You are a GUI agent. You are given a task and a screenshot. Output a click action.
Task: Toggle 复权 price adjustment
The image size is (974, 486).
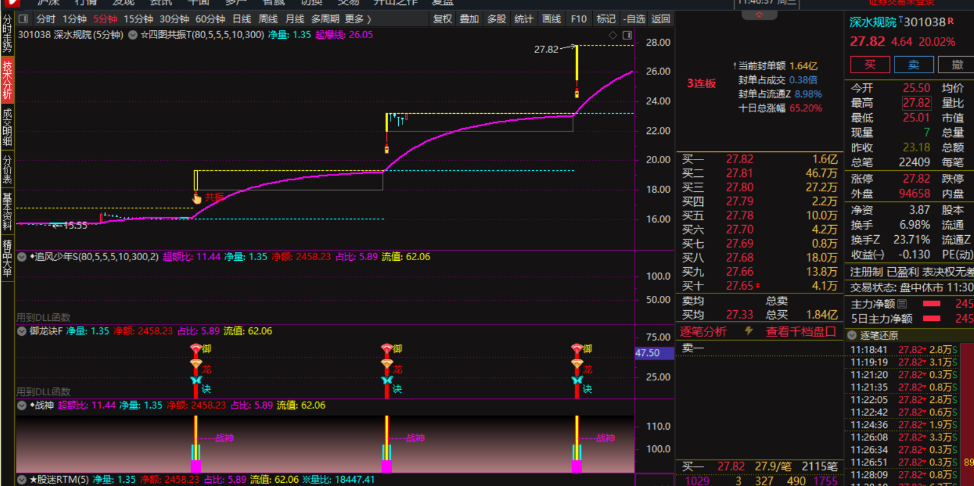tap(443, 19)
